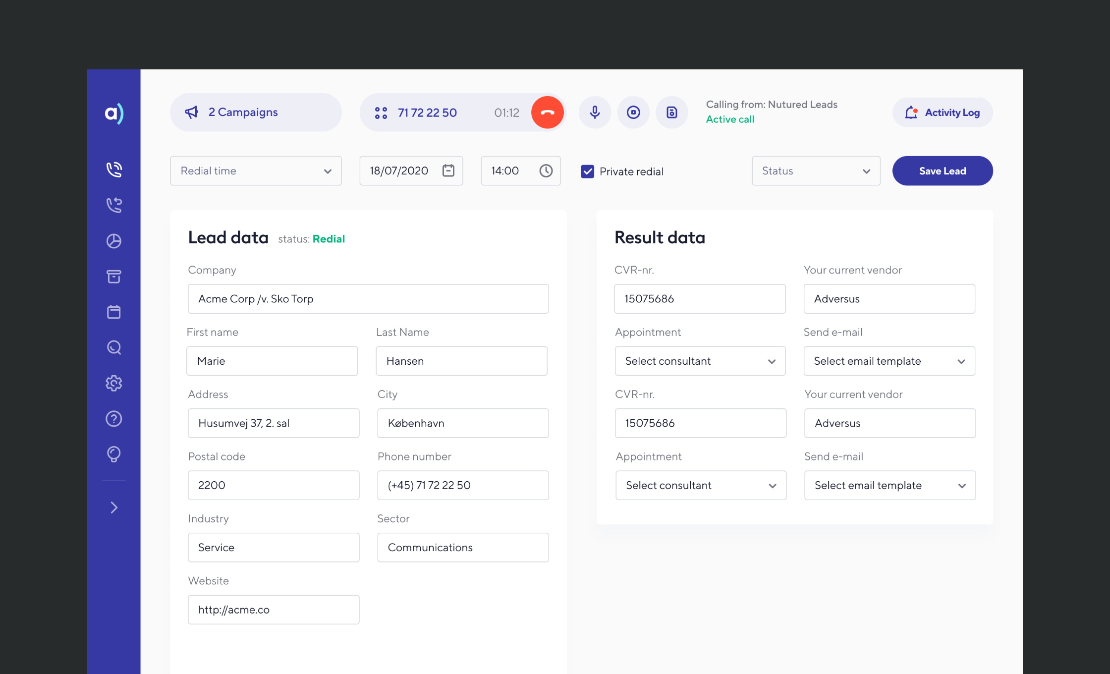Open first Select email template dropdown

(x=889, y=361)
